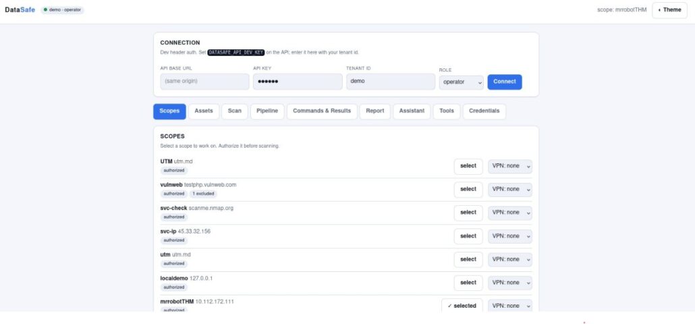Click the API Base URL field
This screenshot has width=695, height=324.
[x=204, y=82]
